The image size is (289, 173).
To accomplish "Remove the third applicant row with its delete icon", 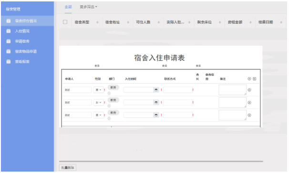I will tap(249, 115).
